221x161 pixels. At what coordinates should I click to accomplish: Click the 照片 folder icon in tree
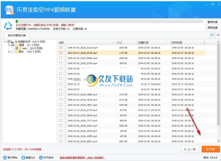(x=16, y=52)
